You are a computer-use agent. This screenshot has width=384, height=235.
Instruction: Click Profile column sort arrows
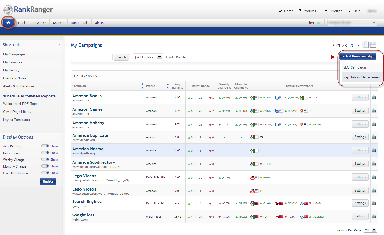[x=168, y=86]
